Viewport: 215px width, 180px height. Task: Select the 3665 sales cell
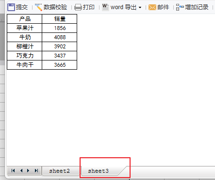[60, 65]
